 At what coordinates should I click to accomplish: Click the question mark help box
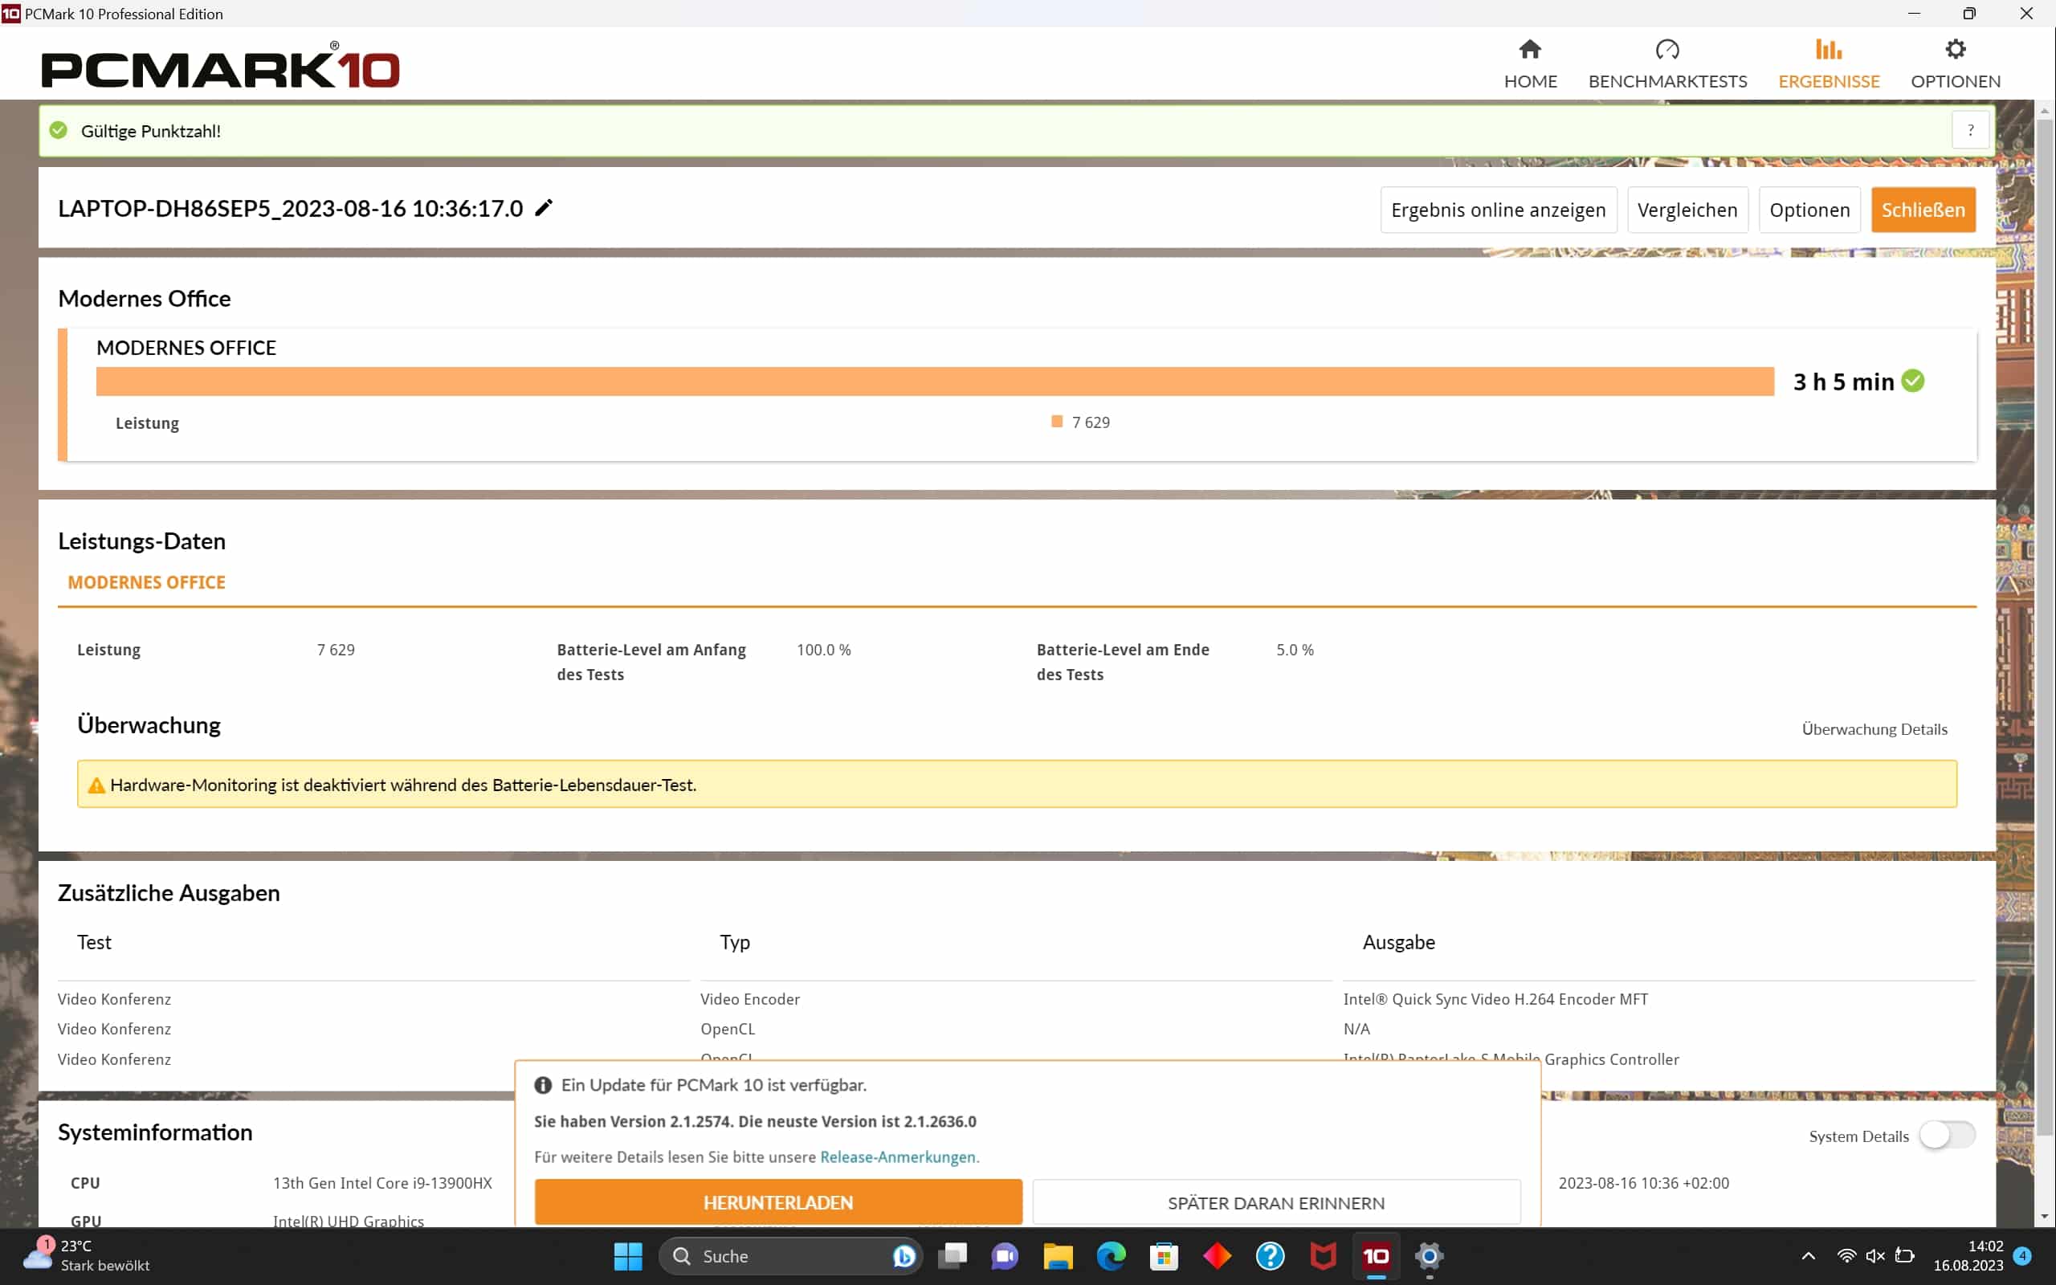pos(1970,131)
